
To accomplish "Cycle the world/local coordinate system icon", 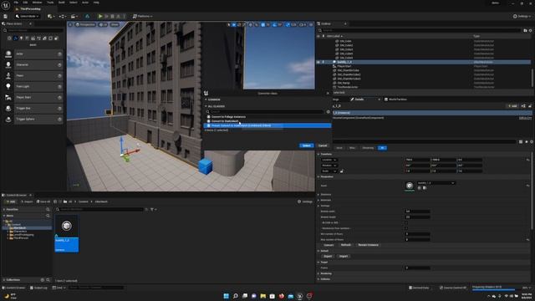I will 251,24.
